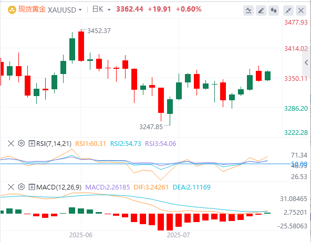Remove the MACD indicator
Viewport: 311px width, 242px height.
click(x=11, y=187)
